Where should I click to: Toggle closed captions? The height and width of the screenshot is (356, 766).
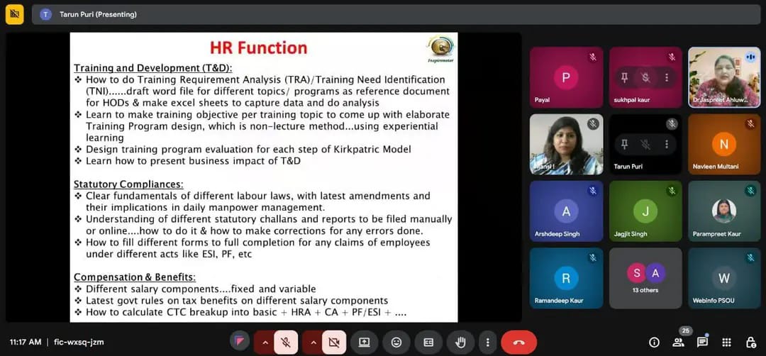428,342
